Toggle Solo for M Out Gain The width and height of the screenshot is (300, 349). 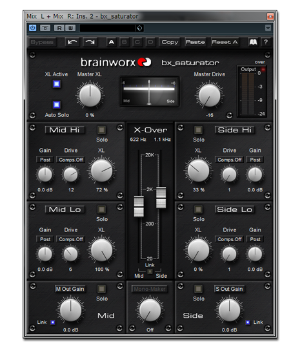(101, 289)
